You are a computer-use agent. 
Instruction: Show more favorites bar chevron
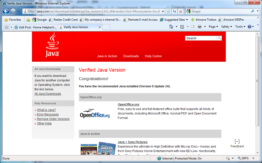pyautogui.click(x=258, y=18)
